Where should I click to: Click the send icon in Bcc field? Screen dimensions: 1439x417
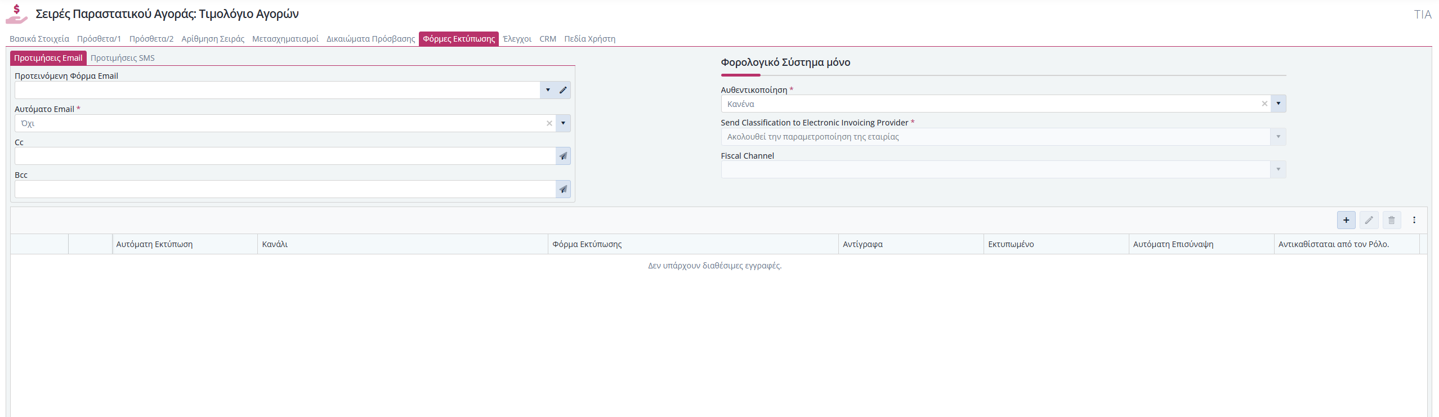point(563,189)
